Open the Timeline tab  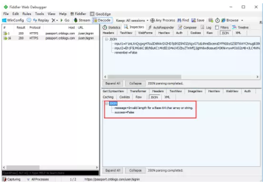pyautogui.click(x=240, y=27)
